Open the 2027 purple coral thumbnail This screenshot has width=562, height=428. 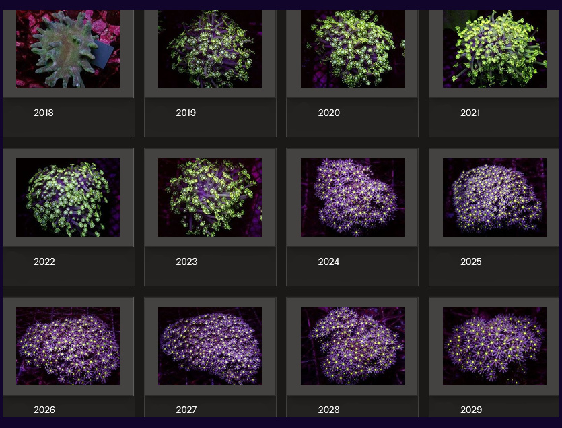coord(210,346)
